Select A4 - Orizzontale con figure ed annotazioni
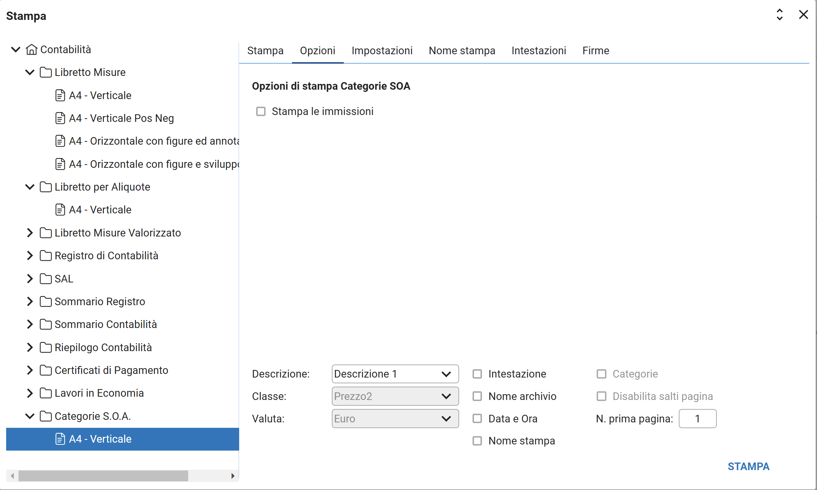 (x=154, y=141)
